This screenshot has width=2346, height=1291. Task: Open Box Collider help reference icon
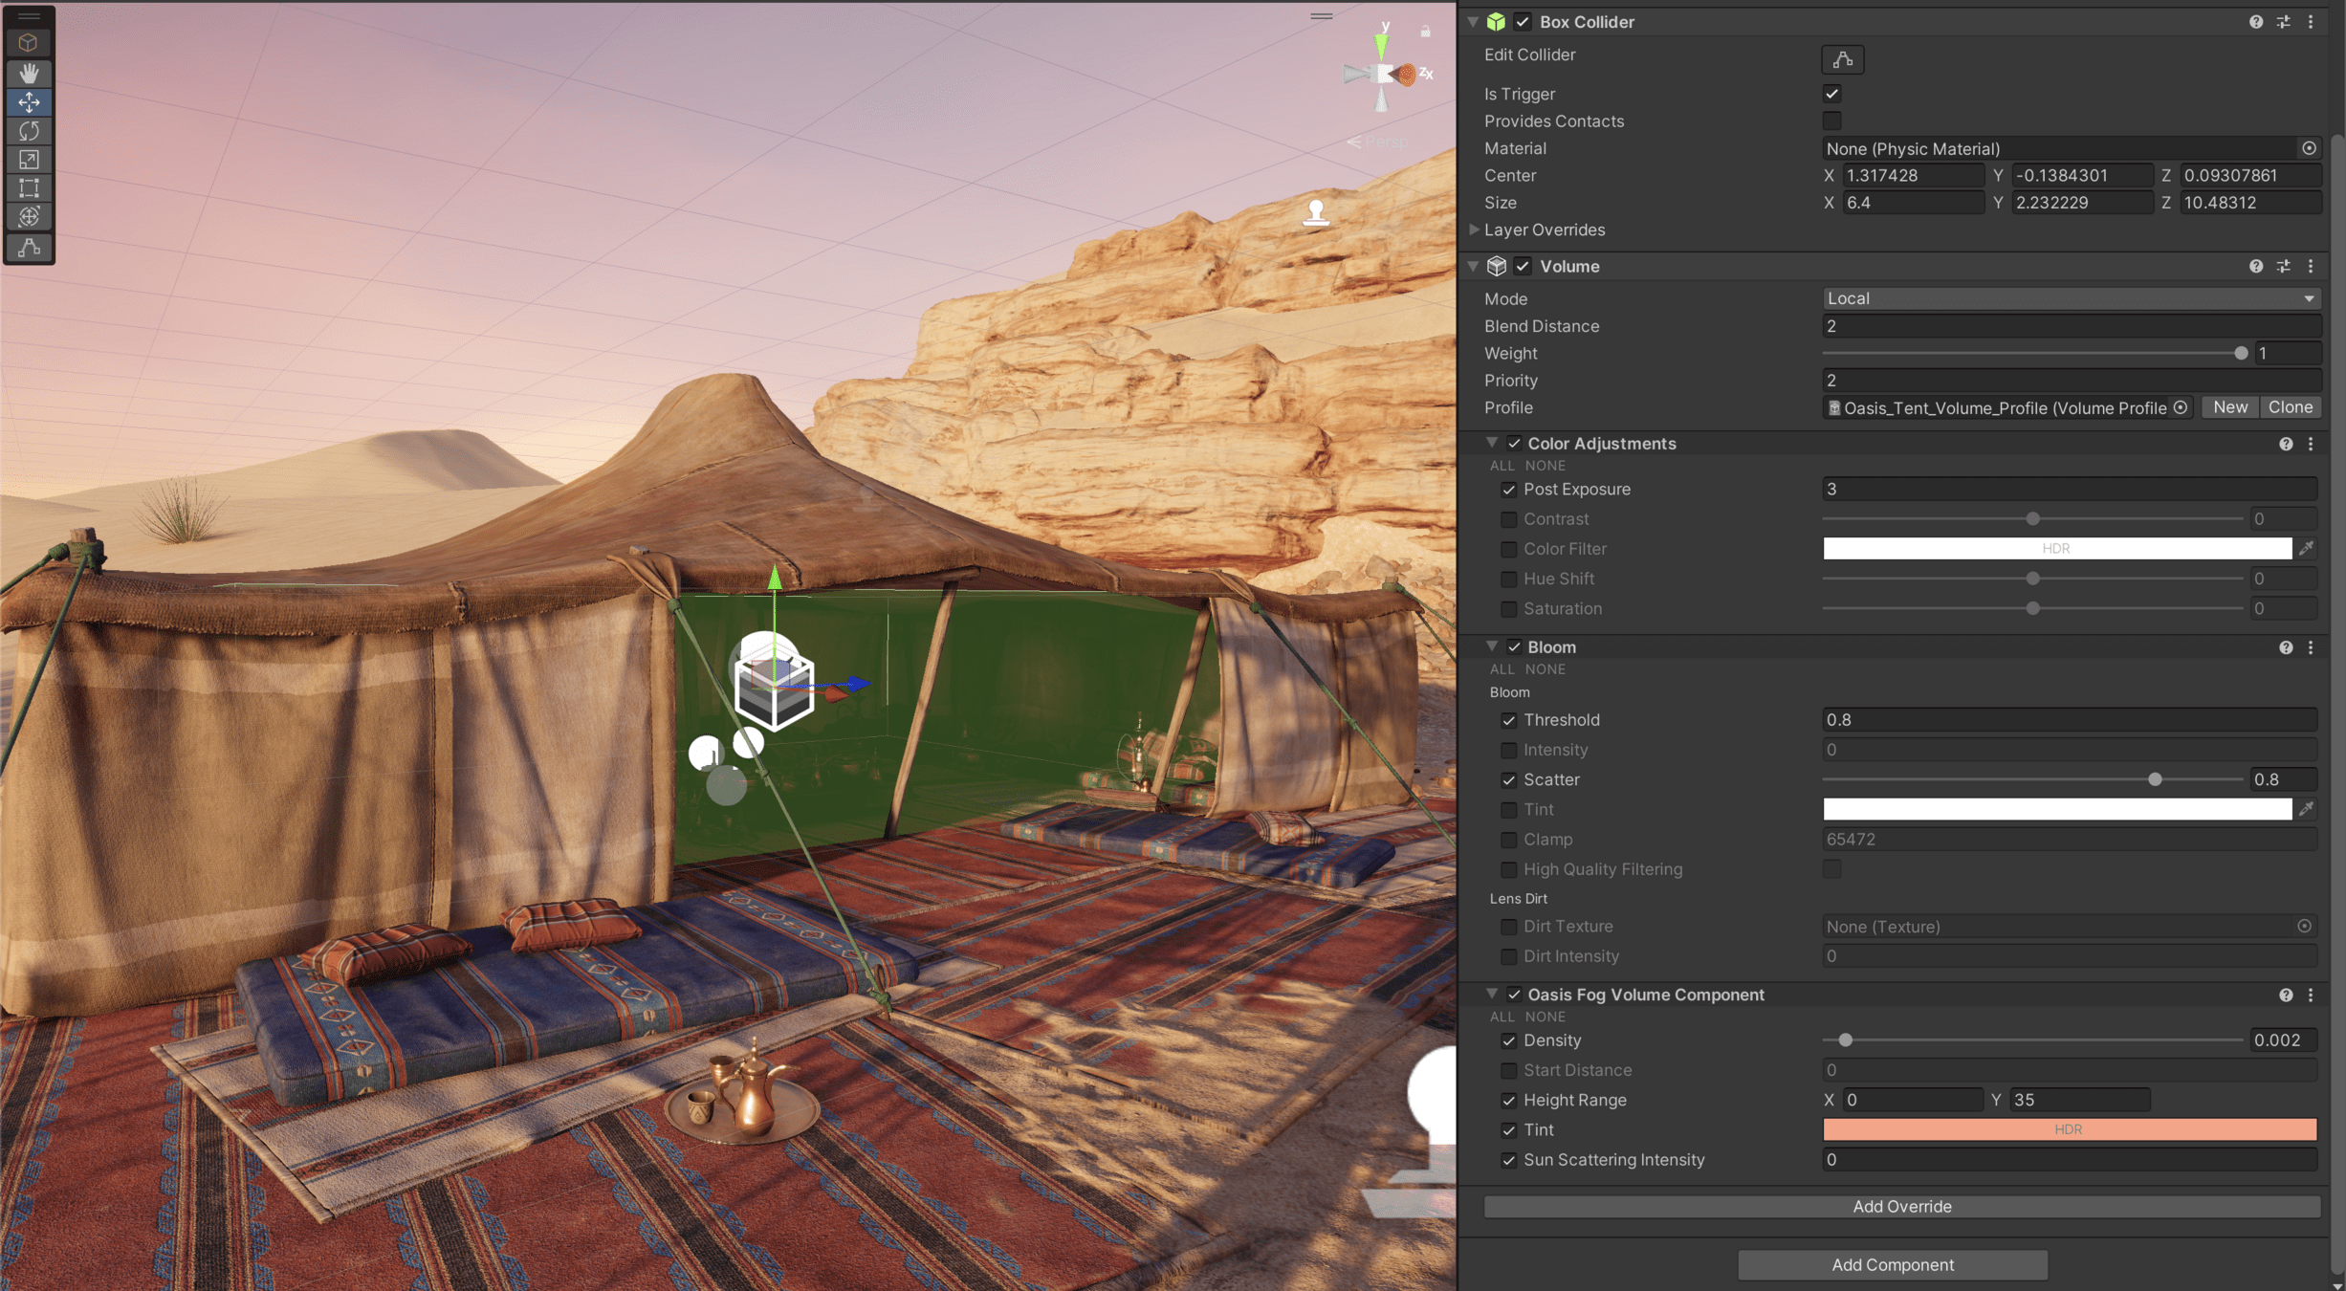[2256, 21]
